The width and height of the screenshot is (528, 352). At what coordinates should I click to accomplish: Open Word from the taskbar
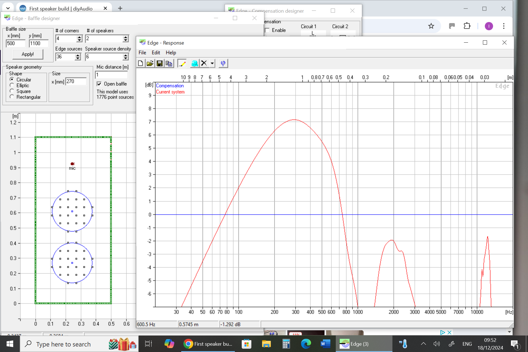pyautogui.click(x=326, y=344)
